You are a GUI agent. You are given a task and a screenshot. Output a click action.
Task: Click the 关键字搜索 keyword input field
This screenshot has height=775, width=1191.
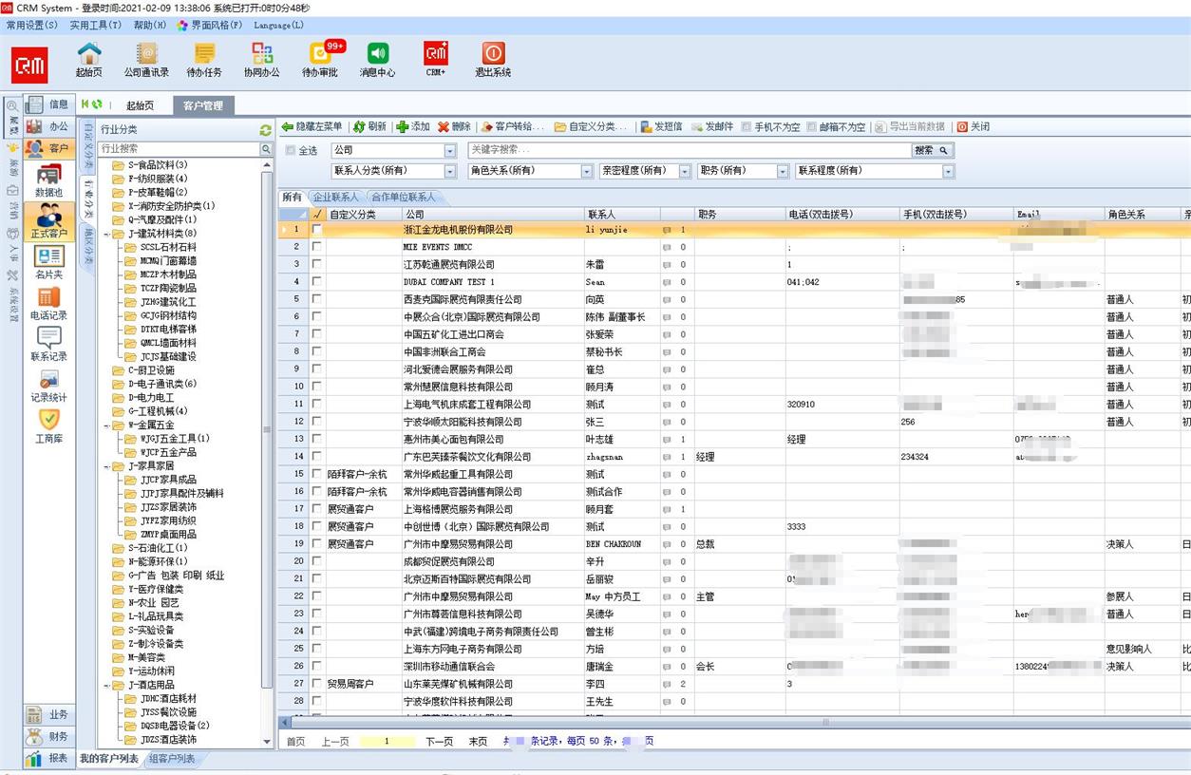[x=689, y=151]
